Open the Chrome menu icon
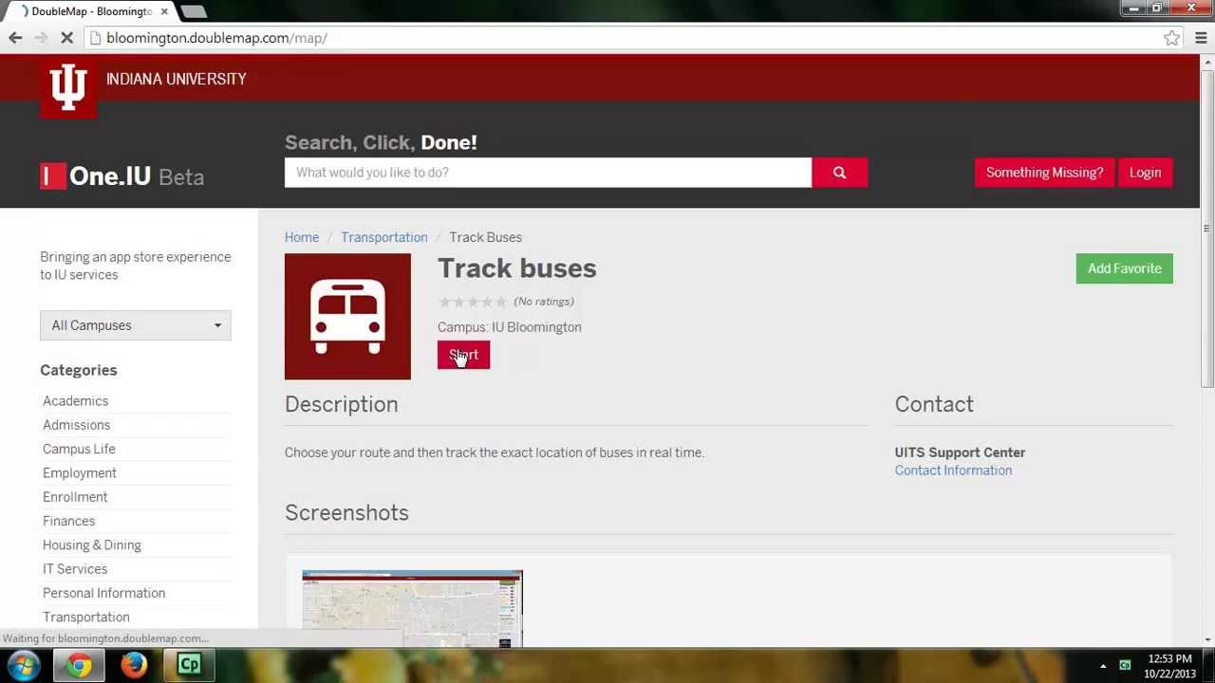The height and width of the screenshot is (683, 1215). pos(1201,38)
